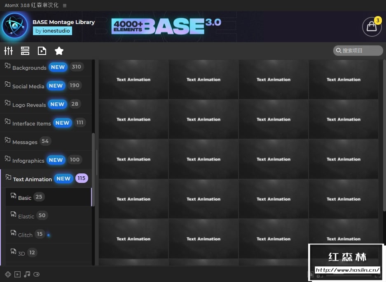Expand Backgrounds via its folder icon
The height and width of the screenshot is (282, 386).
point(8,66)
